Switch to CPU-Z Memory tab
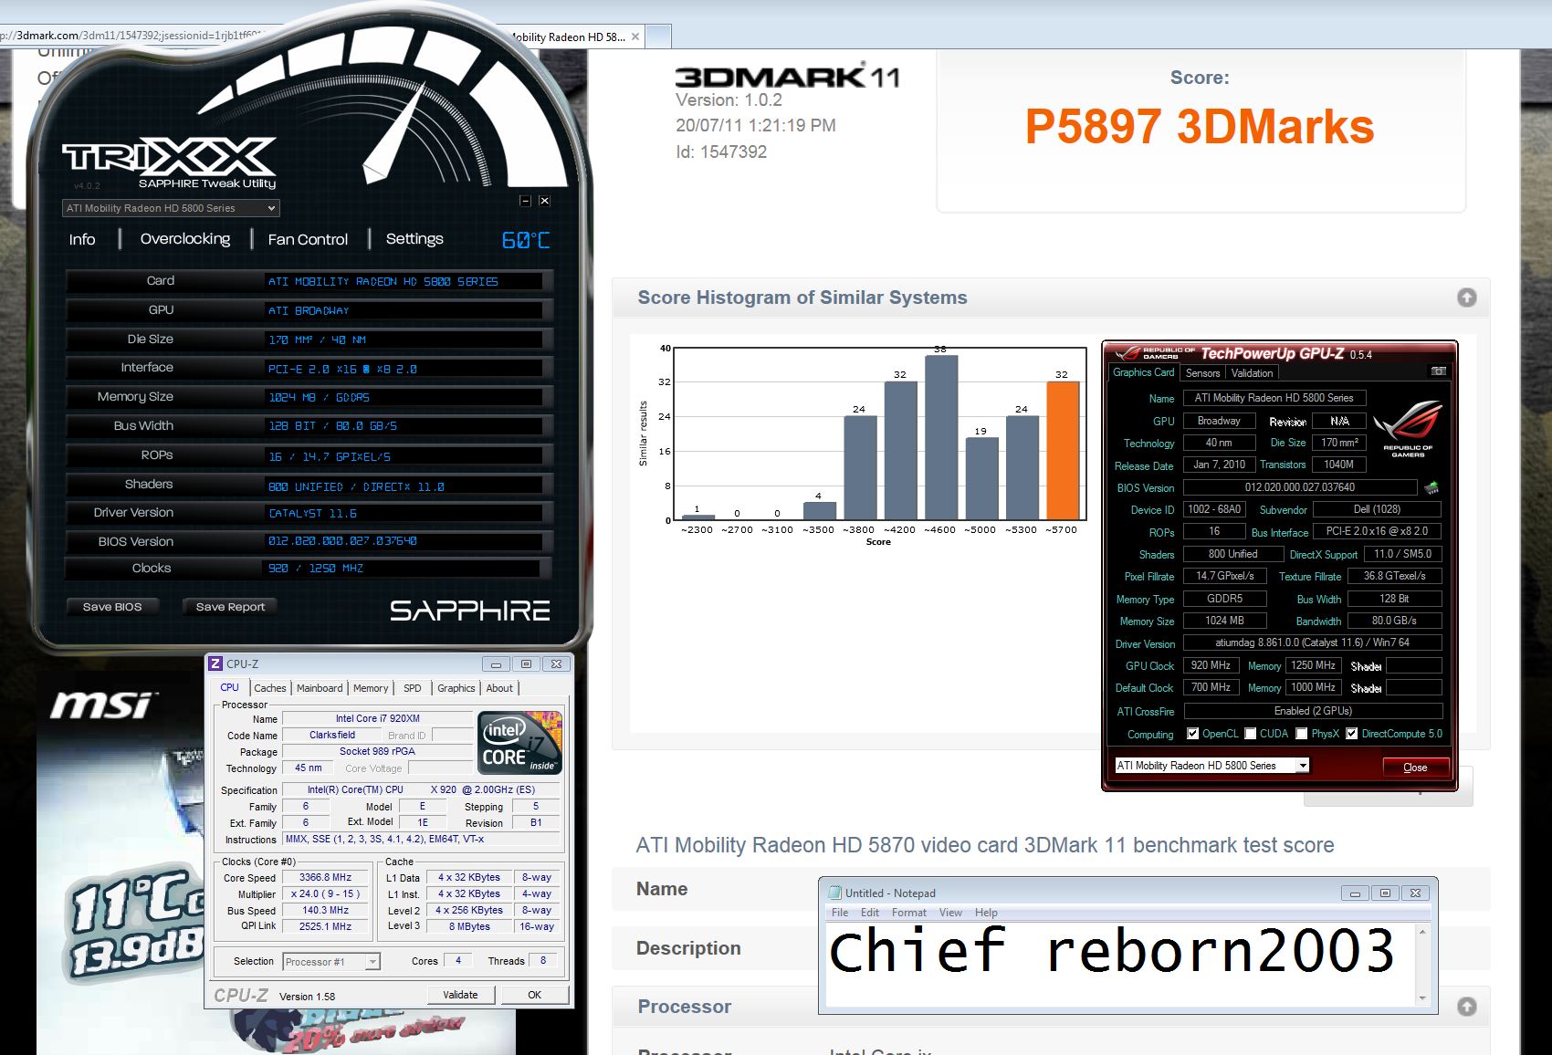Image resolution: width=1552 pixels, height=1055 pixels. point(371,688)
